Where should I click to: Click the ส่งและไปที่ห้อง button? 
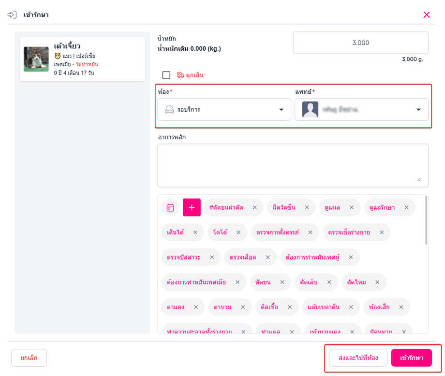[x=358, y=358]
